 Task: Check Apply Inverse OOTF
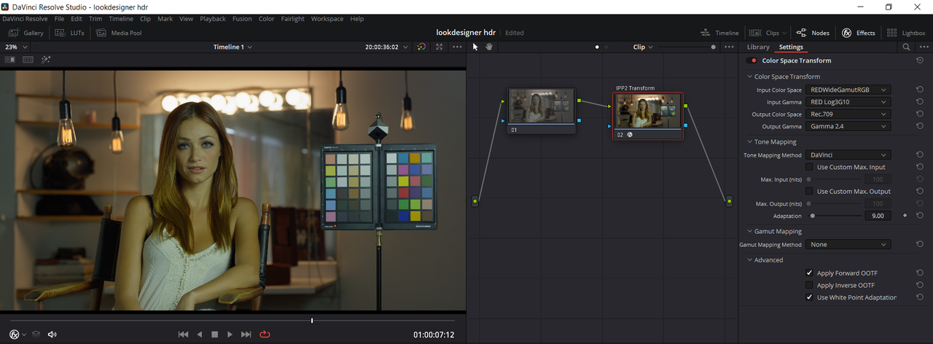tap(809, 285)
